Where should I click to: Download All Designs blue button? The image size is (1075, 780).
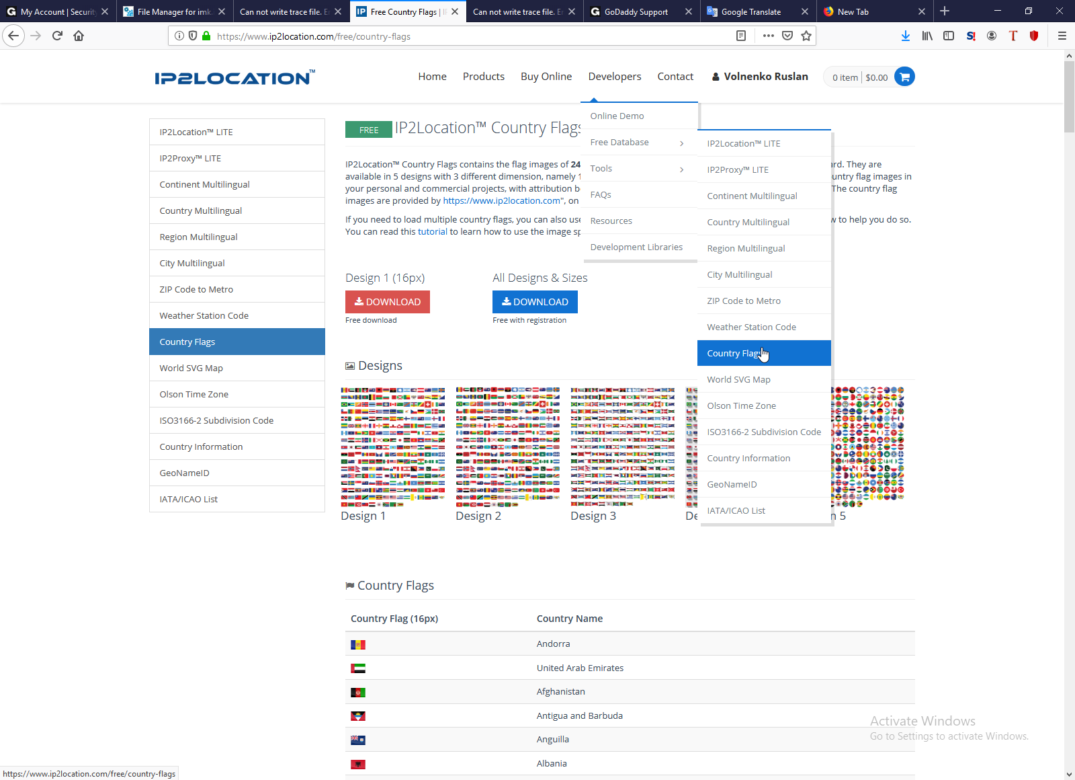[535, 302]
